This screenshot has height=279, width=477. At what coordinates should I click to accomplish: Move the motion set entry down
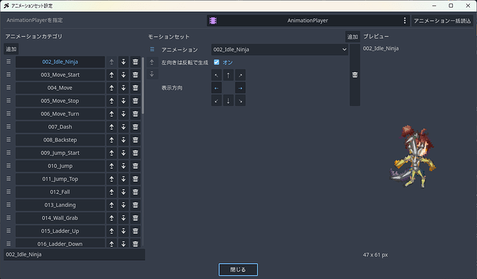(152, 74)
